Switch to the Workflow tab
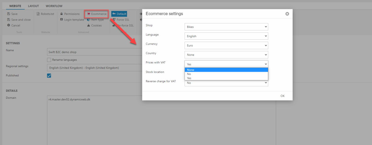This screenshot has height=145, width=372. point(54,6)
